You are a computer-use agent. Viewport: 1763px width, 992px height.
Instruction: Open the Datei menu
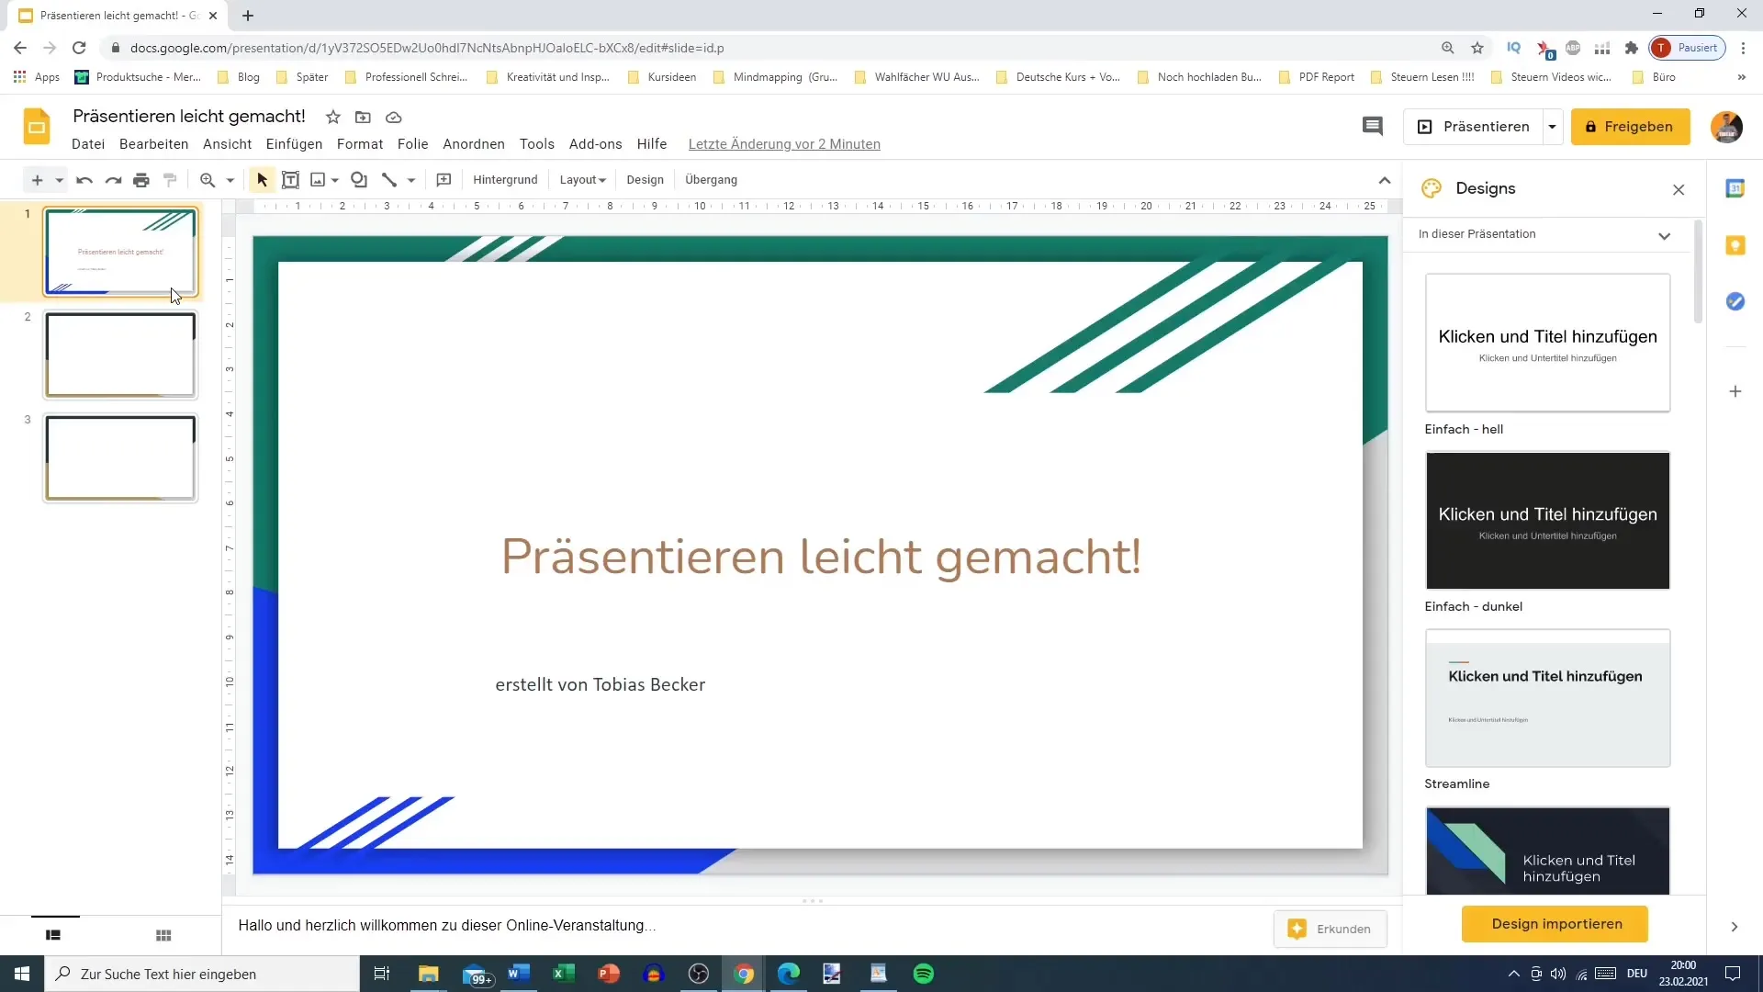(x=88, y=144)
